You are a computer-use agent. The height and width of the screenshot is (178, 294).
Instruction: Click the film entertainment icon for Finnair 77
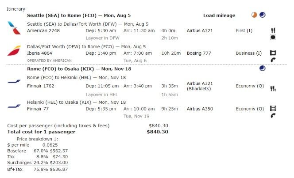pyautogui.click(x=273, y=108)
